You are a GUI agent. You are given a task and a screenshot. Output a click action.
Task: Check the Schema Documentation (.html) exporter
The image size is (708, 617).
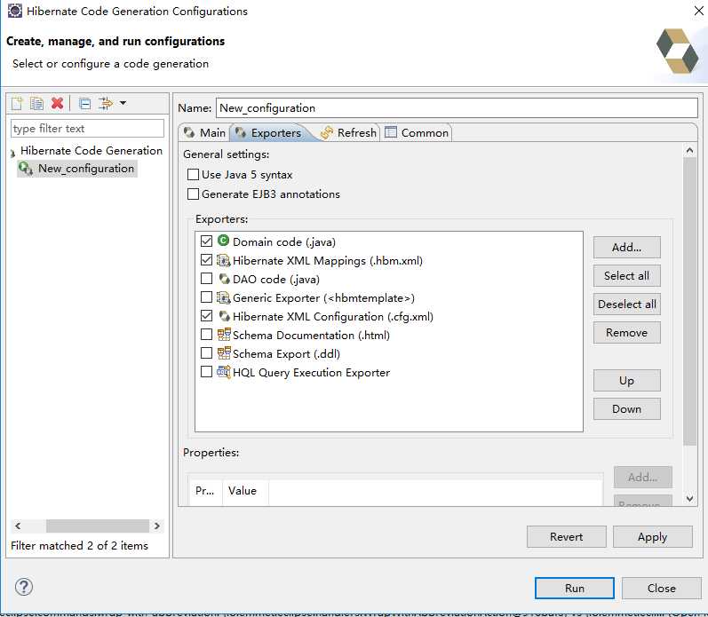(206, 335)
